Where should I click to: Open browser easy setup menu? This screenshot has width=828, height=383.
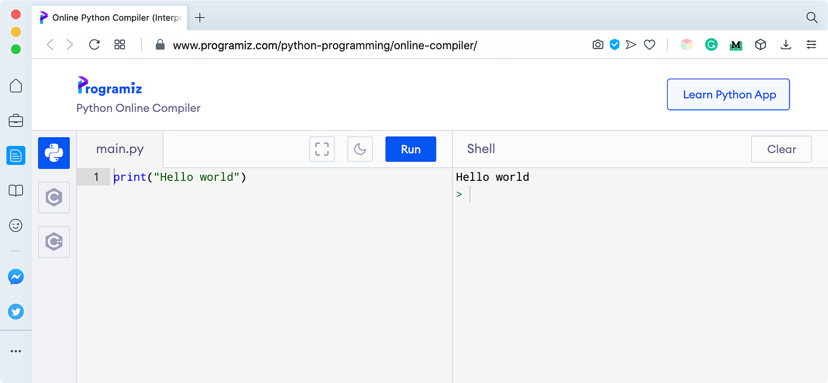[811, 44]
